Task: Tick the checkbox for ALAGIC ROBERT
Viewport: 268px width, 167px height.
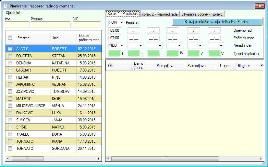Action: click(x=10, y=49)
